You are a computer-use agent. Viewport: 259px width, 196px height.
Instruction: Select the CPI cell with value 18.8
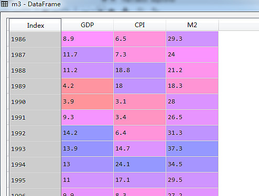139,71
